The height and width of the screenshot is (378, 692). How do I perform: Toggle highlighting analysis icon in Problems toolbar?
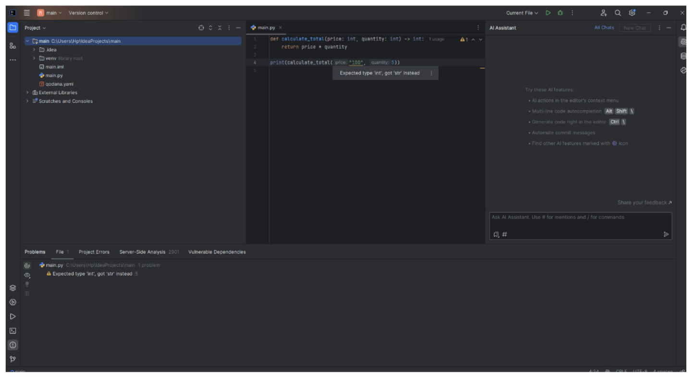27,266
